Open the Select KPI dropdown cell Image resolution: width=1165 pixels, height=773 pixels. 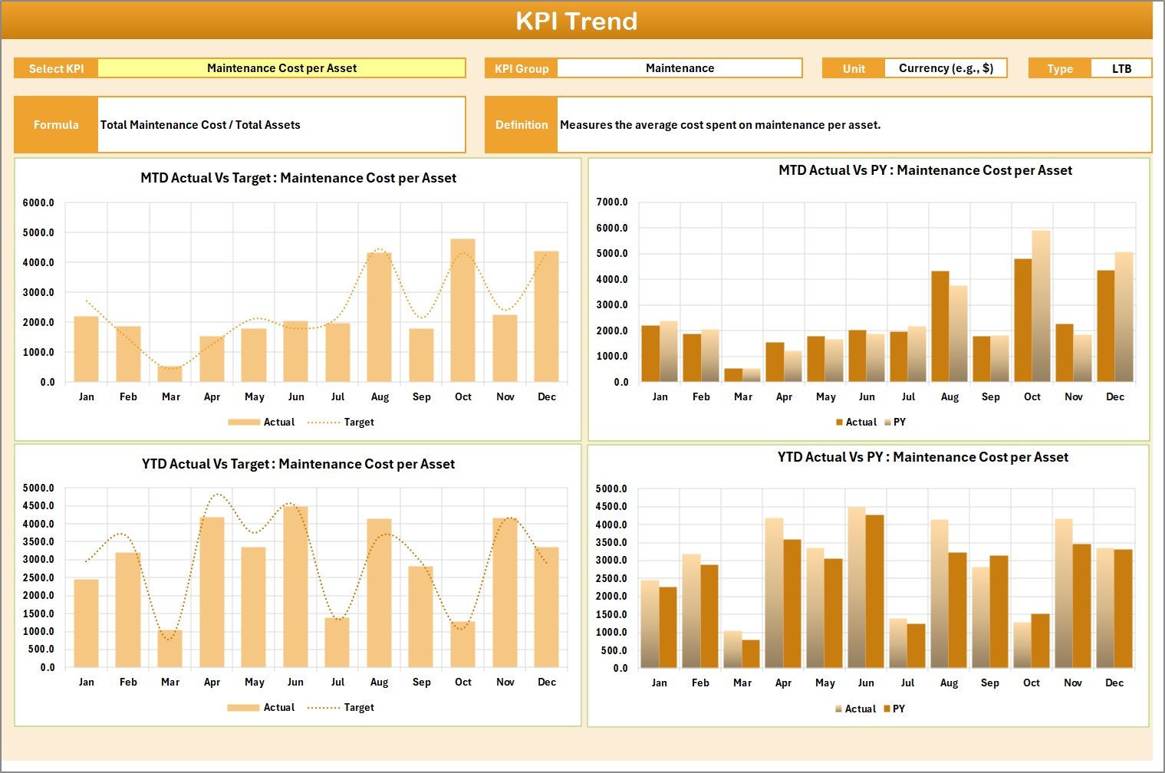coord(281,68)
